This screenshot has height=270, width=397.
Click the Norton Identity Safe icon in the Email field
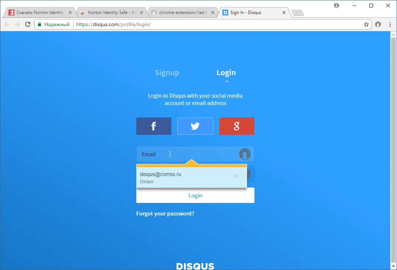tap(245, 154)
